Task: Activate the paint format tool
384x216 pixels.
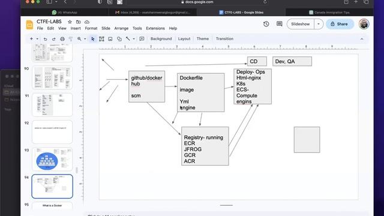Action: pyautogui.click(x=71, y=39)
